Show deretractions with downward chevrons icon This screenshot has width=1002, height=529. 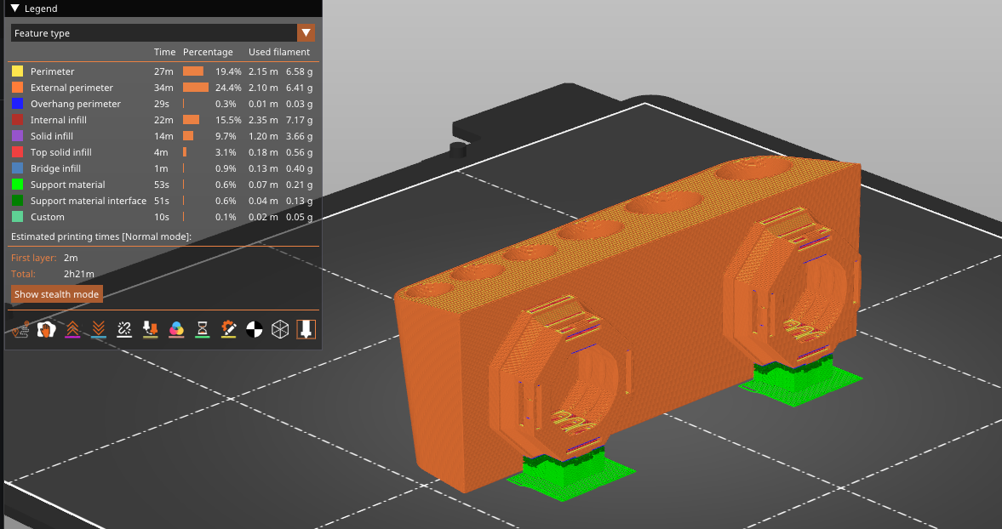[99, 329]
